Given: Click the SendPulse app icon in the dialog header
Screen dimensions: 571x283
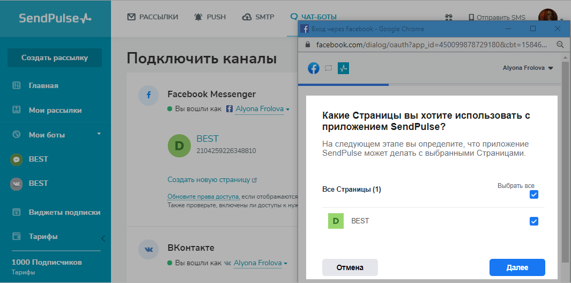Looking at the screenshot, I should [x=344, y=68].
